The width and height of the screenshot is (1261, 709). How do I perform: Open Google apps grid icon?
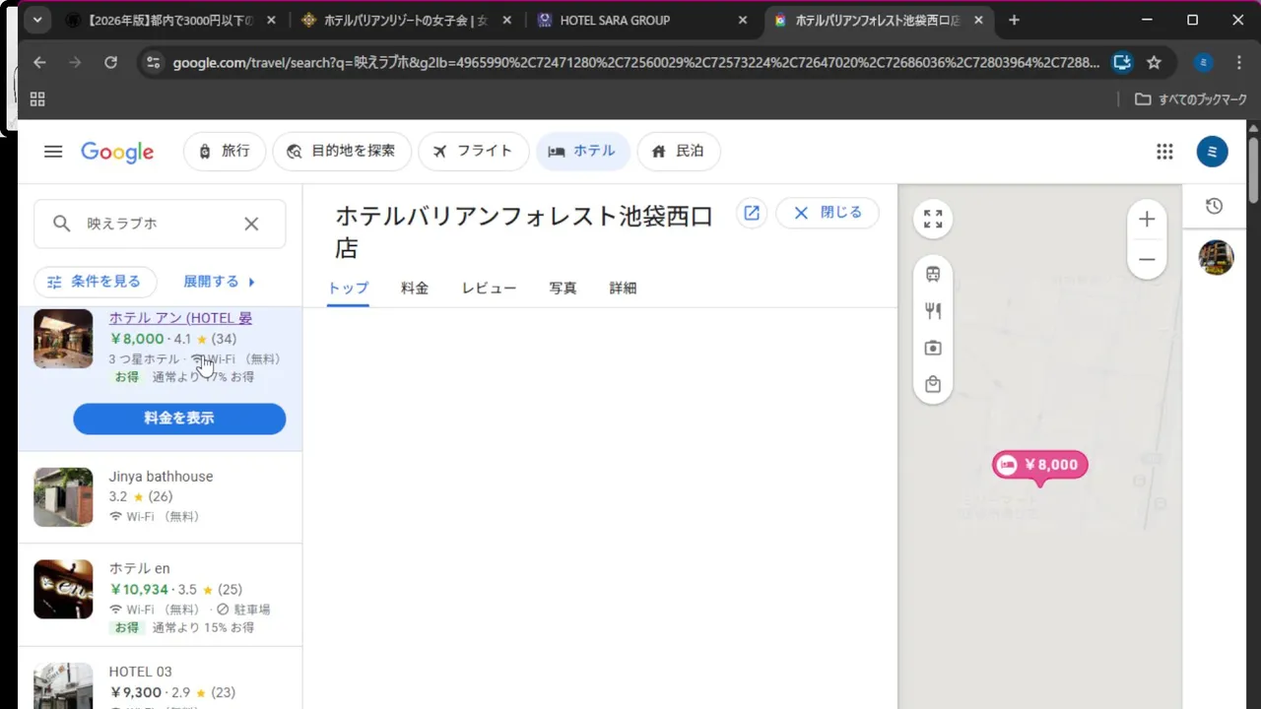click(x=1164, y=152)
